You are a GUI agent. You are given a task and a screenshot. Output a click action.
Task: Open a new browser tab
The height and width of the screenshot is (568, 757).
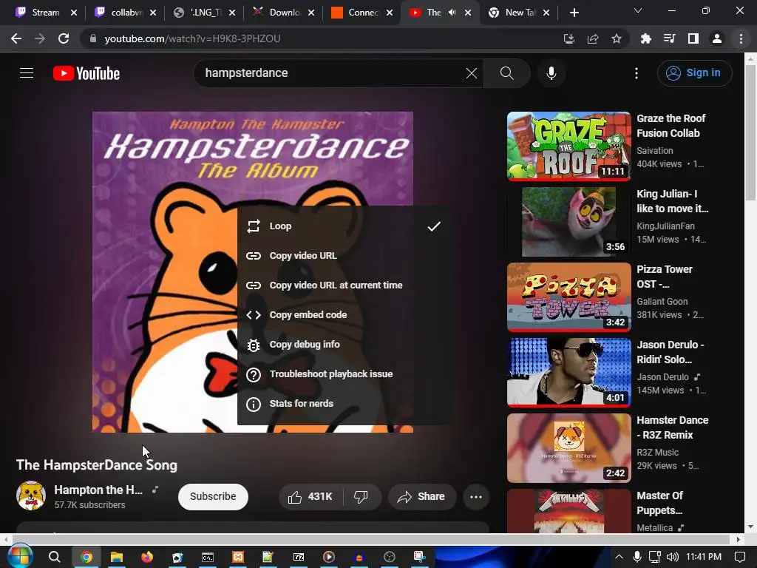[x=574, y=13]
